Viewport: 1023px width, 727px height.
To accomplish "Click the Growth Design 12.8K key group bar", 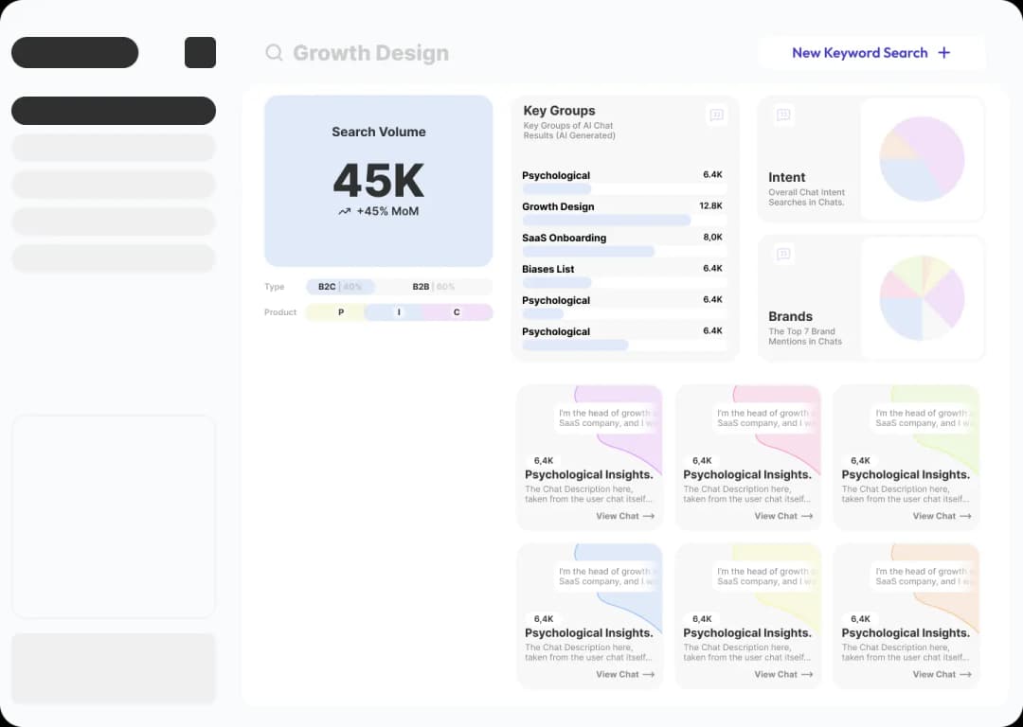I will pyautogui.click(x=606, y=221).
